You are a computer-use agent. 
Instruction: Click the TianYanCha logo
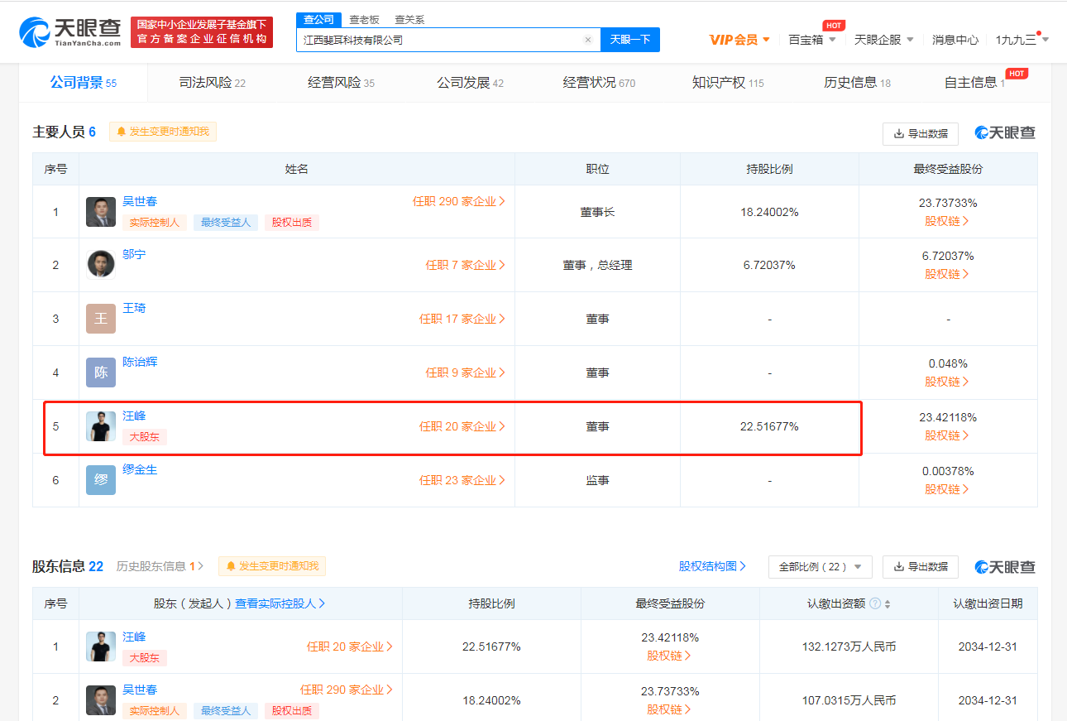pos(71,31)
